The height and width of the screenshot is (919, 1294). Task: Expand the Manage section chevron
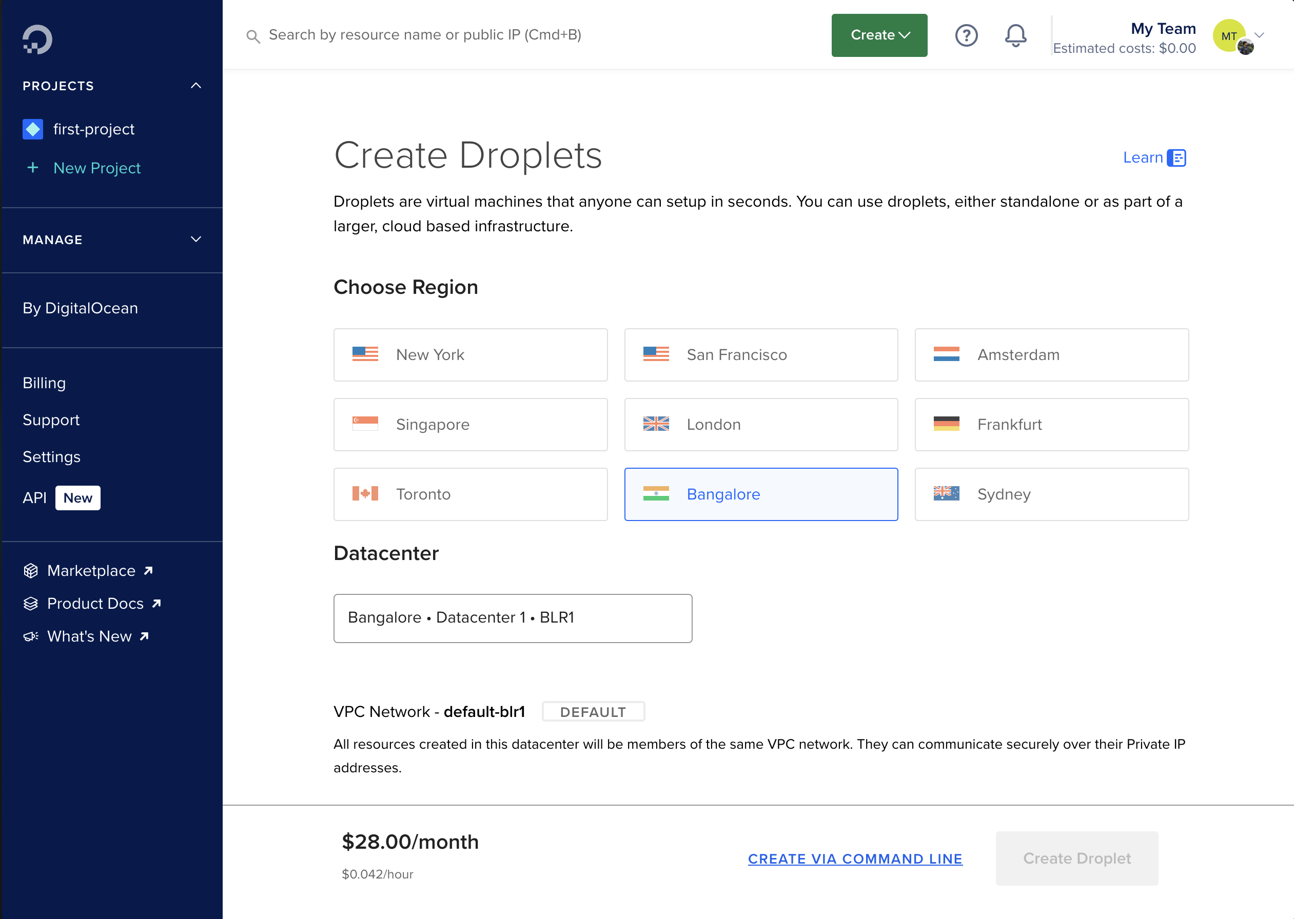[196, 239]
